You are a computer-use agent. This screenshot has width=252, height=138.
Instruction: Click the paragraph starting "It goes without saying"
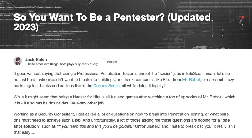tap(125, 79)
